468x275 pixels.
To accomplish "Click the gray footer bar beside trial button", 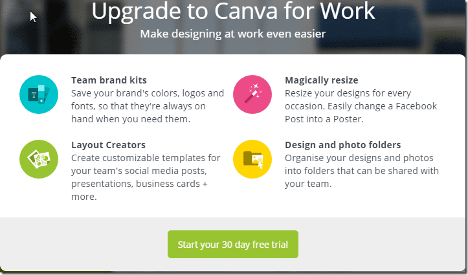I will [x=382, y=245].
